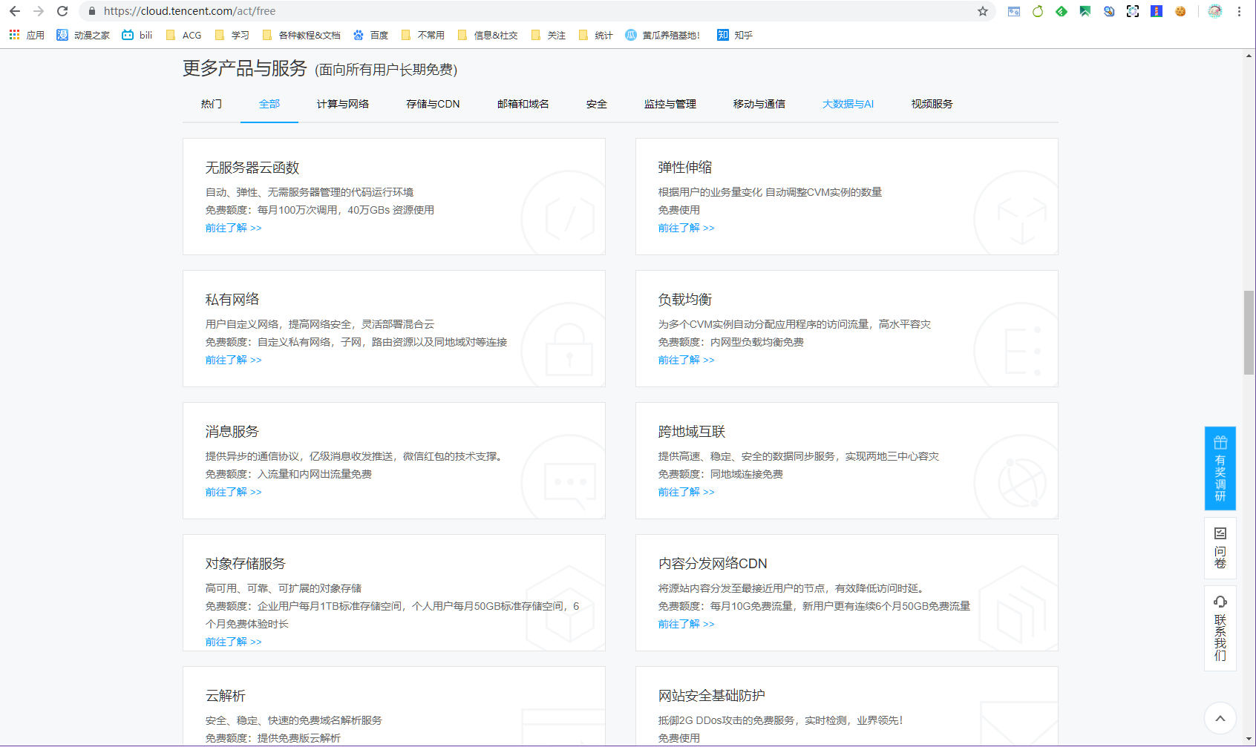Switch to the 热门 tab
The width and height of the screenshot is (1256, 747).
212,104
